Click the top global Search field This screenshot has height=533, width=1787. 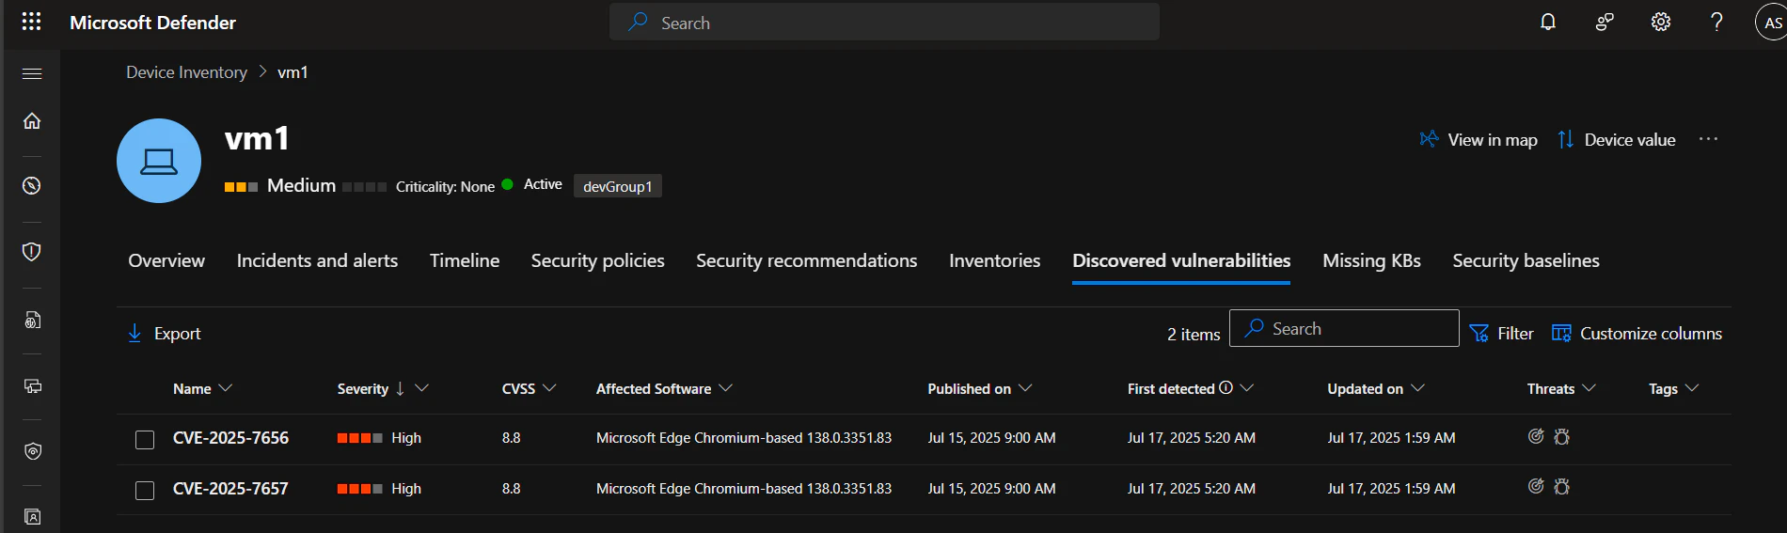(x=884, y=22)
